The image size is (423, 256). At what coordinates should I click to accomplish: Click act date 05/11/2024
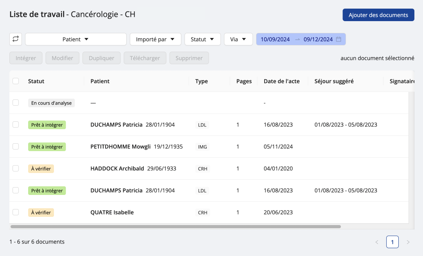278,147
